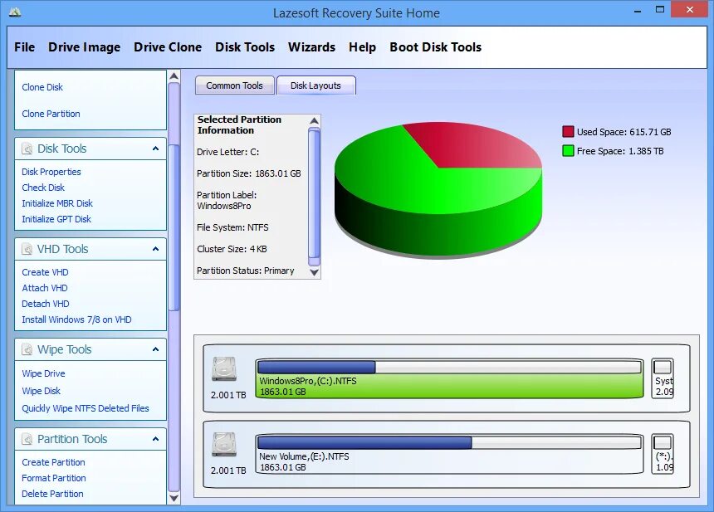Click Install Windows 7/8 on VHD
The height and width of the screenshot is (512, 714).
point(76,319)
